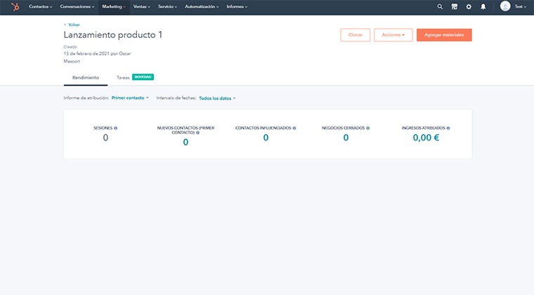Open the Todos los datos date dropdown

pyautogui.click(x=217, y=98)
